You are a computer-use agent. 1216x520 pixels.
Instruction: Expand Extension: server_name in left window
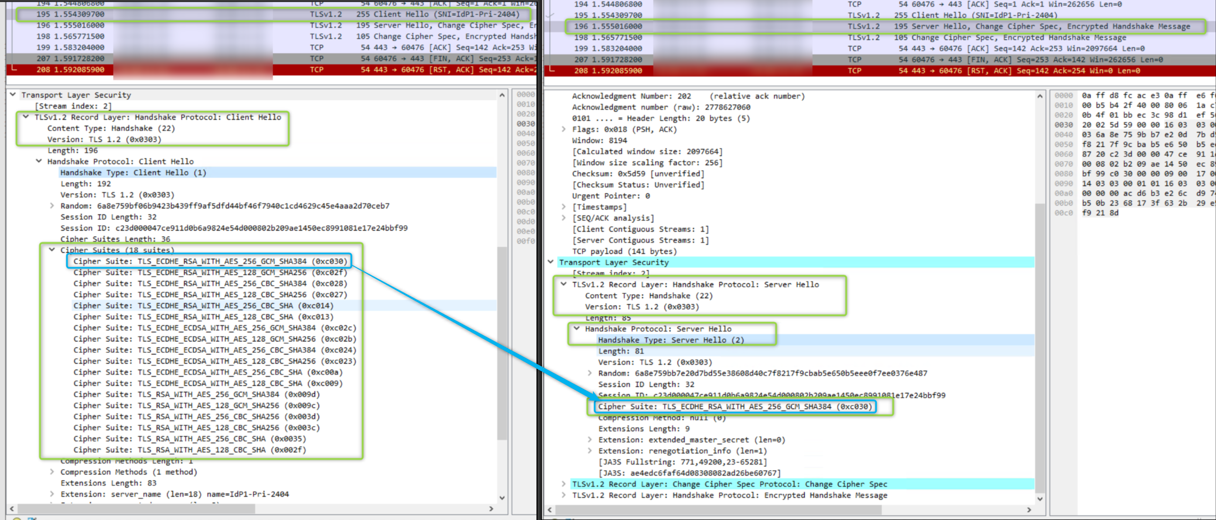[52, 494]
